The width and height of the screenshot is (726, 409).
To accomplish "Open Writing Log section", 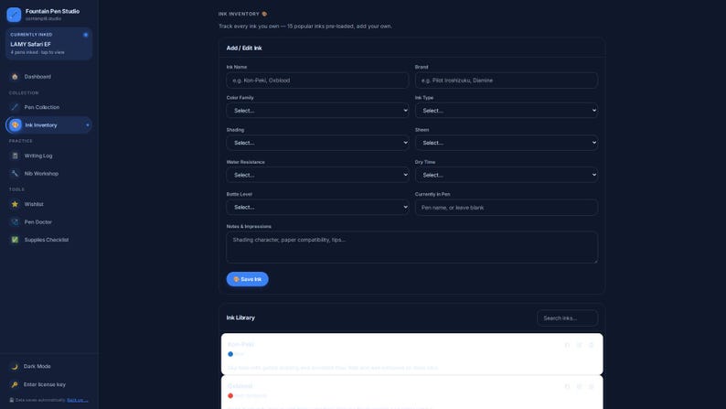I will pos(49,156).
